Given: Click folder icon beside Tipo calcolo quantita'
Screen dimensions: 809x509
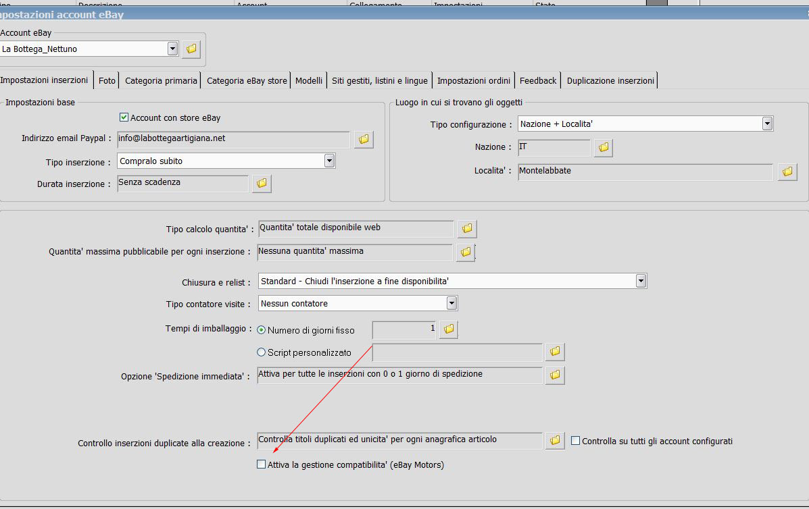Looking at the screenshot, I should (467, 228).
